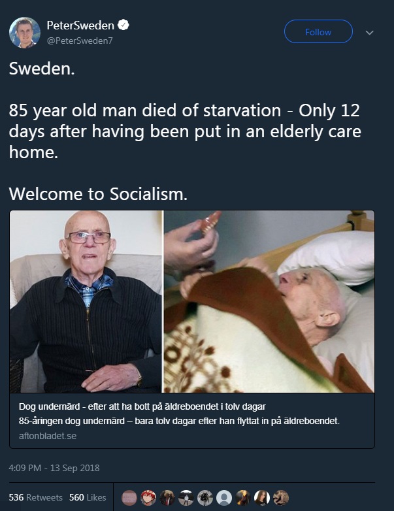
Task: Open the photo of the man in bed
Action: coord(269,301)
